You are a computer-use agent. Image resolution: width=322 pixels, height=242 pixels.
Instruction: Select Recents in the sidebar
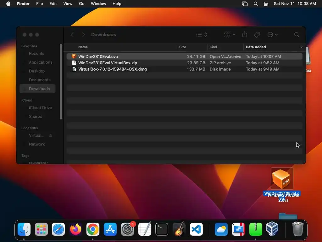tap(36, 54)
